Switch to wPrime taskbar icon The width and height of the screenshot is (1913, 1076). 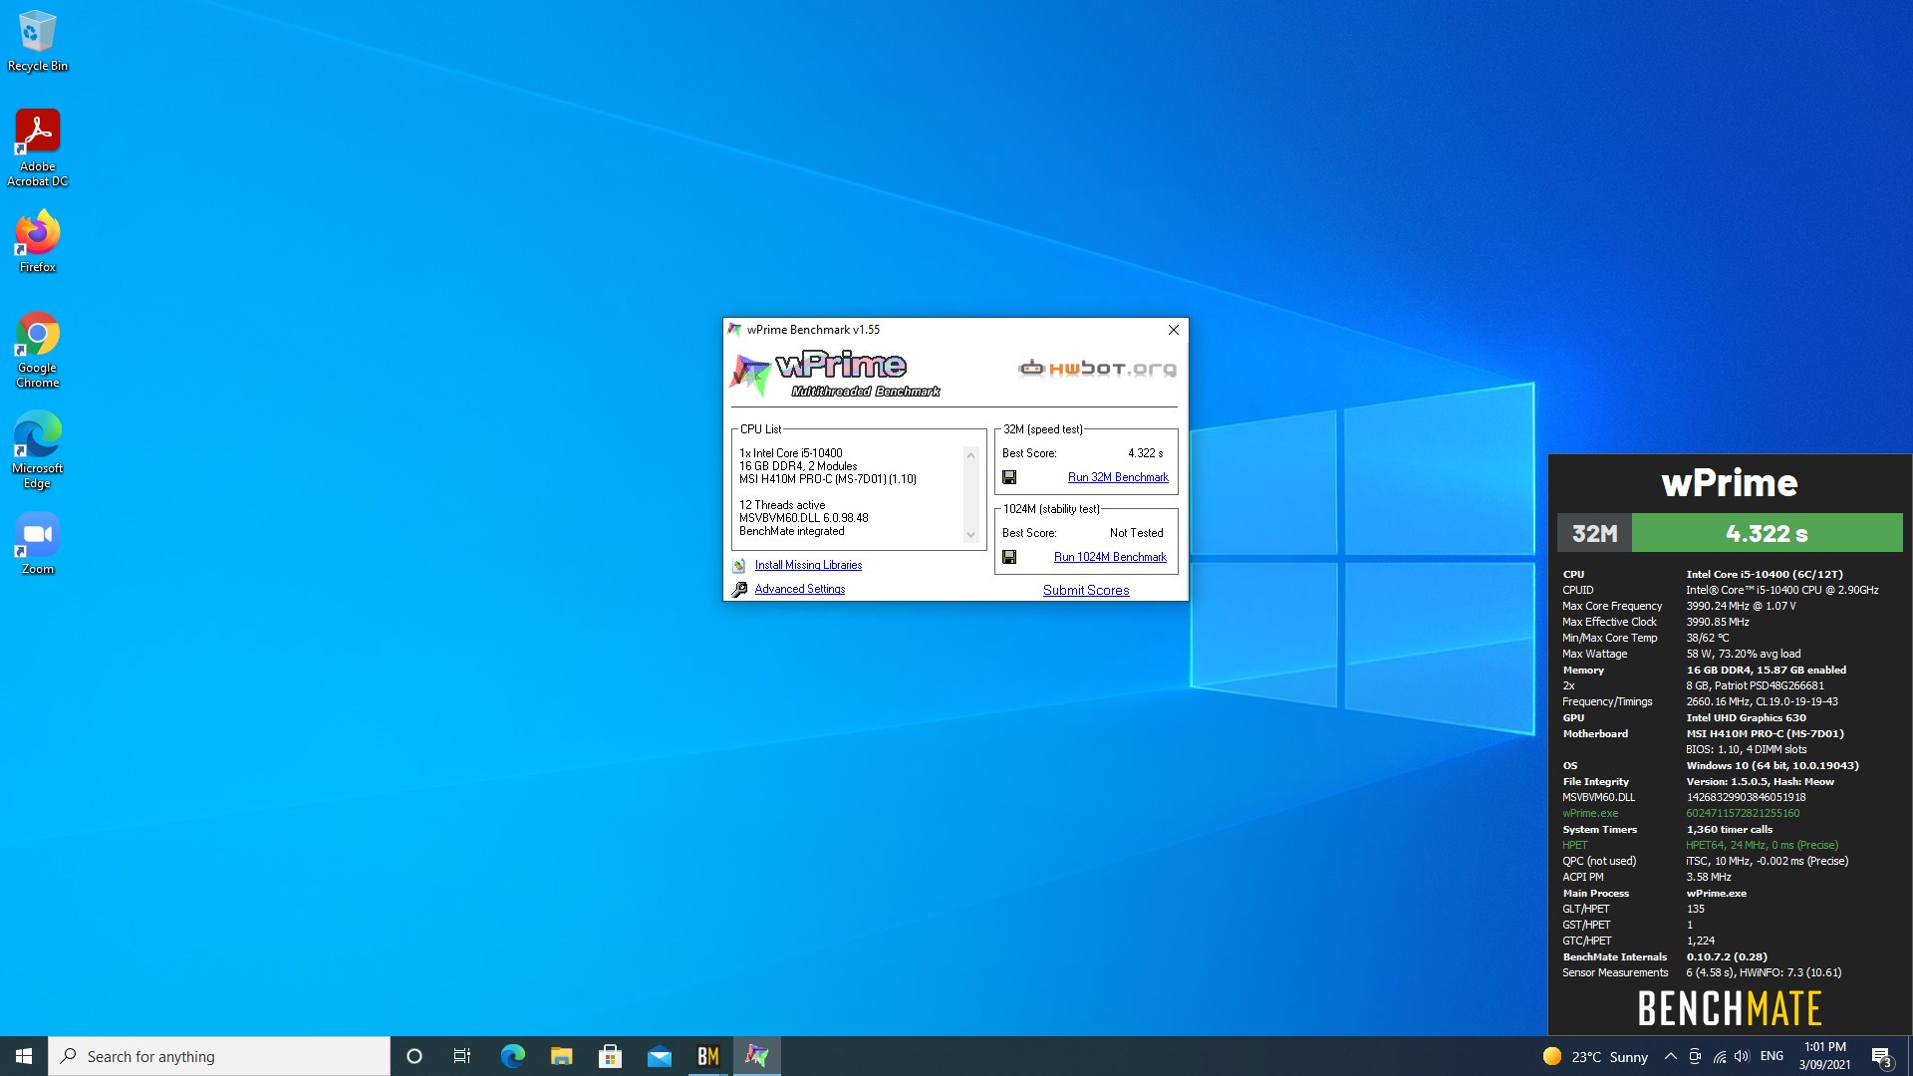point(756,1056)
